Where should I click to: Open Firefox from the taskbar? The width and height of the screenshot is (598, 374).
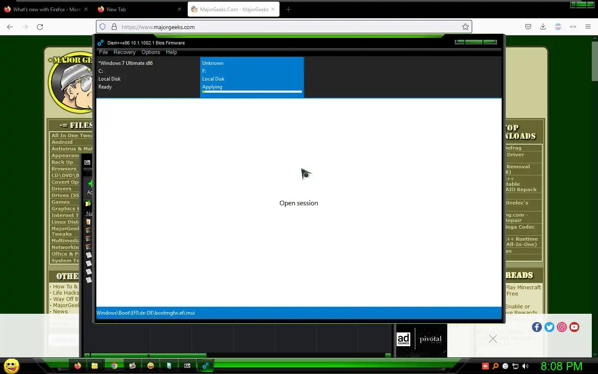[78, 366]
